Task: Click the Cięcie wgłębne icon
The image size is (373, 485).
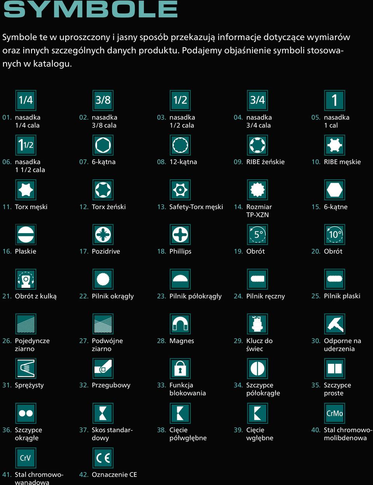Action: [257, 413]
